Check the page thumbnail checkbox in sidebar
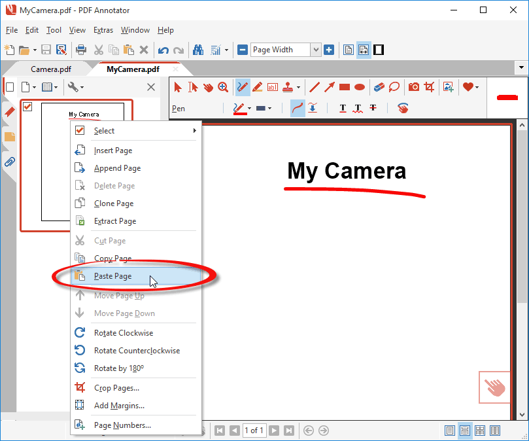The height and width of the screenshot is (441, 529). click(x=27, y=108)
